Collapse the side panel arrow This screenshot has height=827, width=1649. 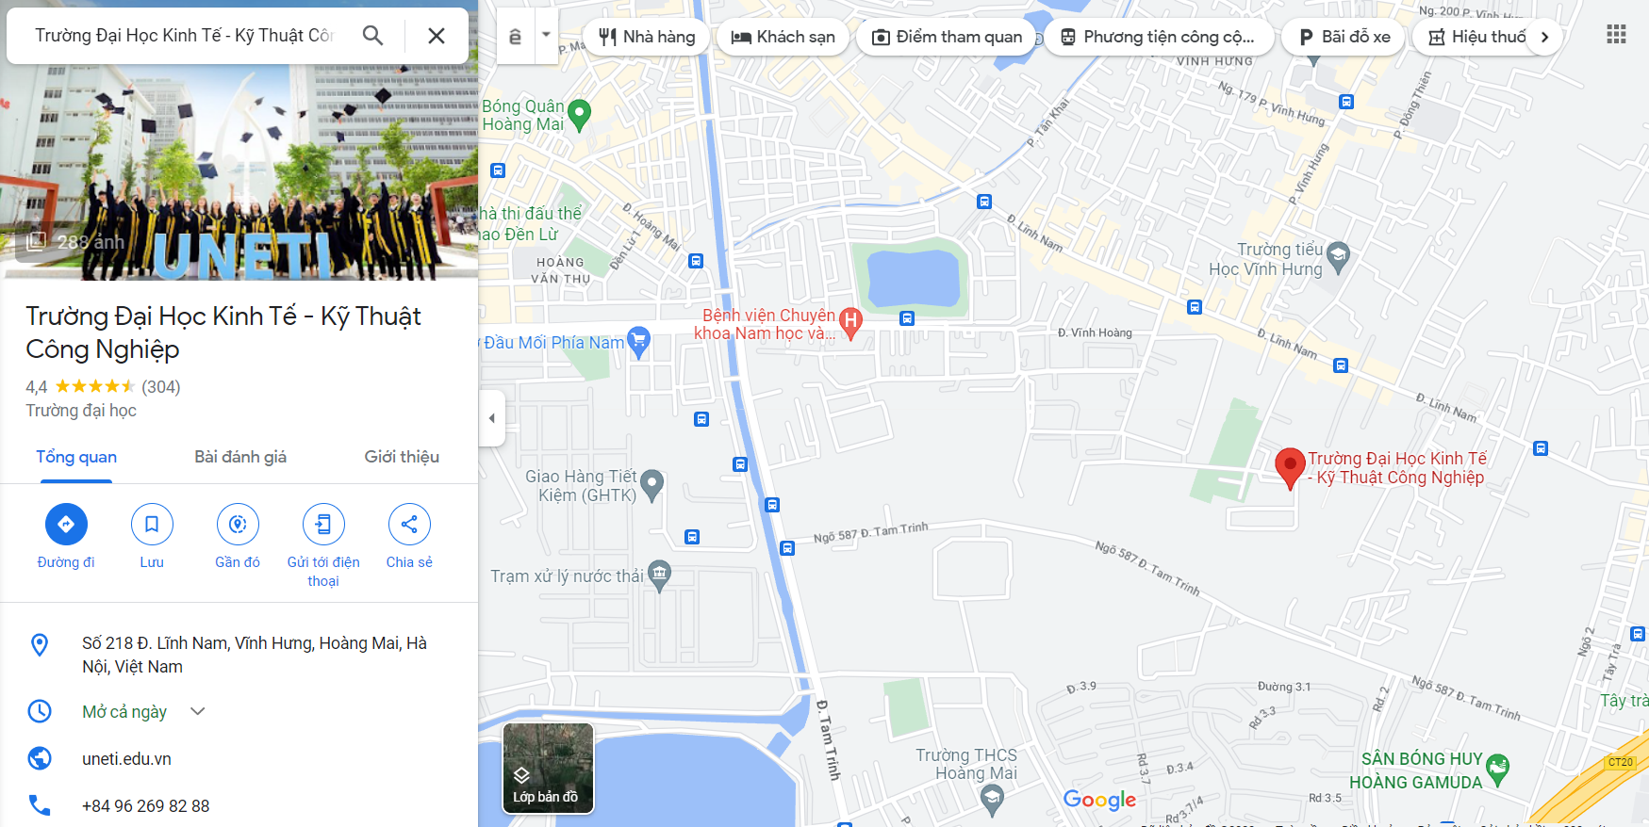click(x=491, y=418)
